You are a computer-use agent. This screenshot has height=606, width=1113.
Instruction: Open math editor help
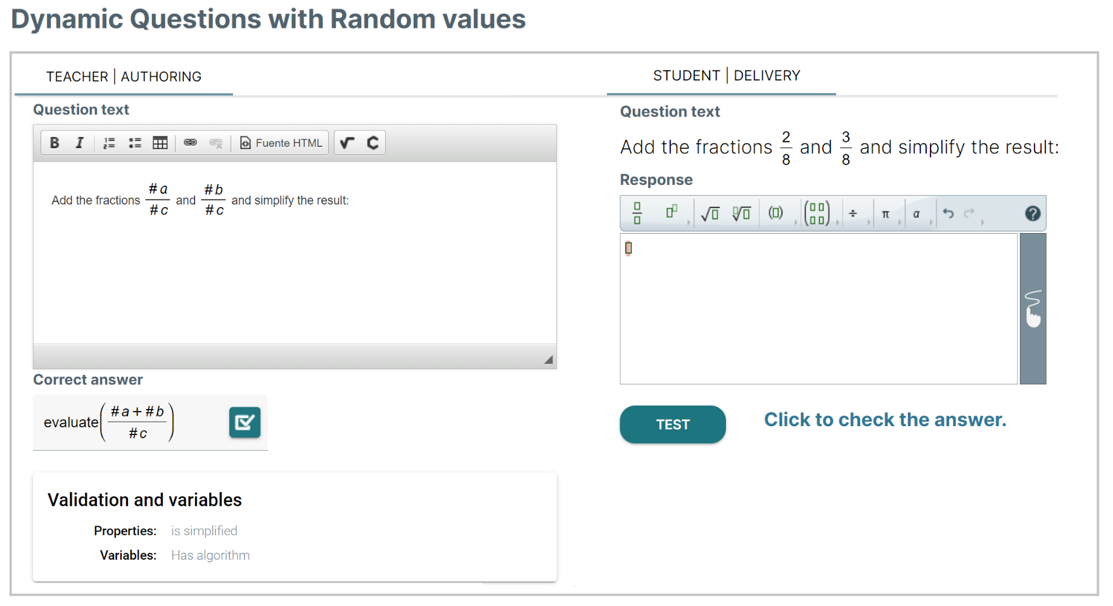[1033, 213]
